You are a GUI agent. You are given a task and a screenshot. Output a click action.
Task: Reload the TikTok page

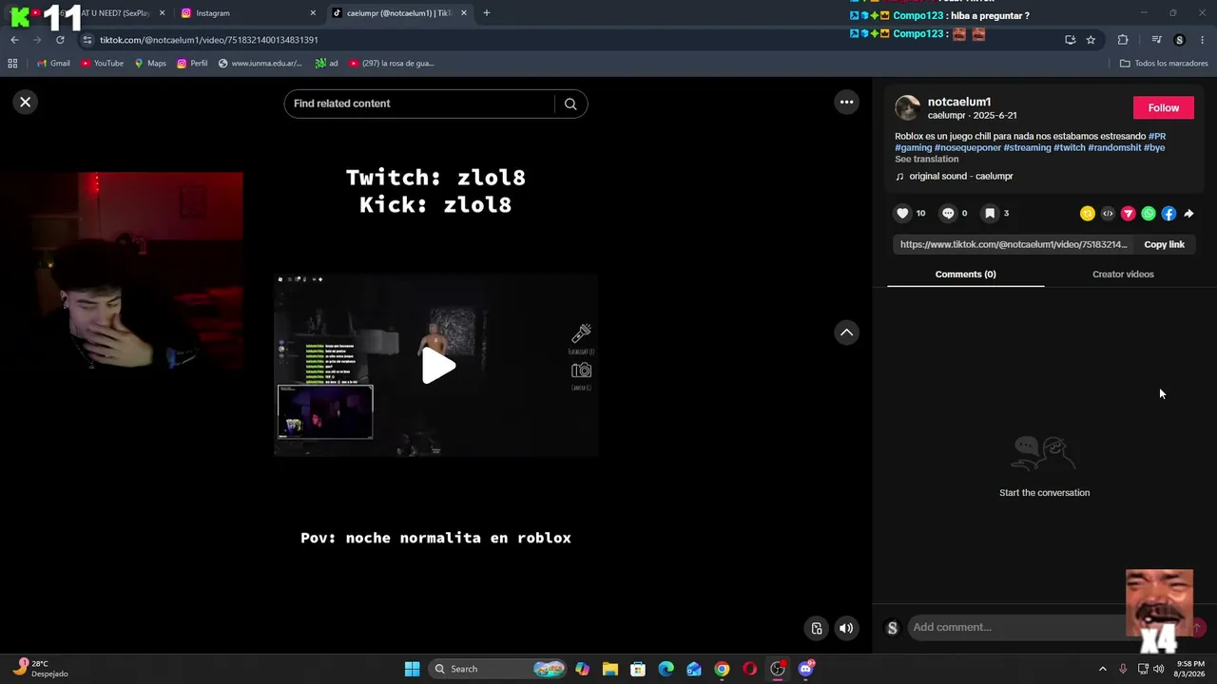(60, 40)
